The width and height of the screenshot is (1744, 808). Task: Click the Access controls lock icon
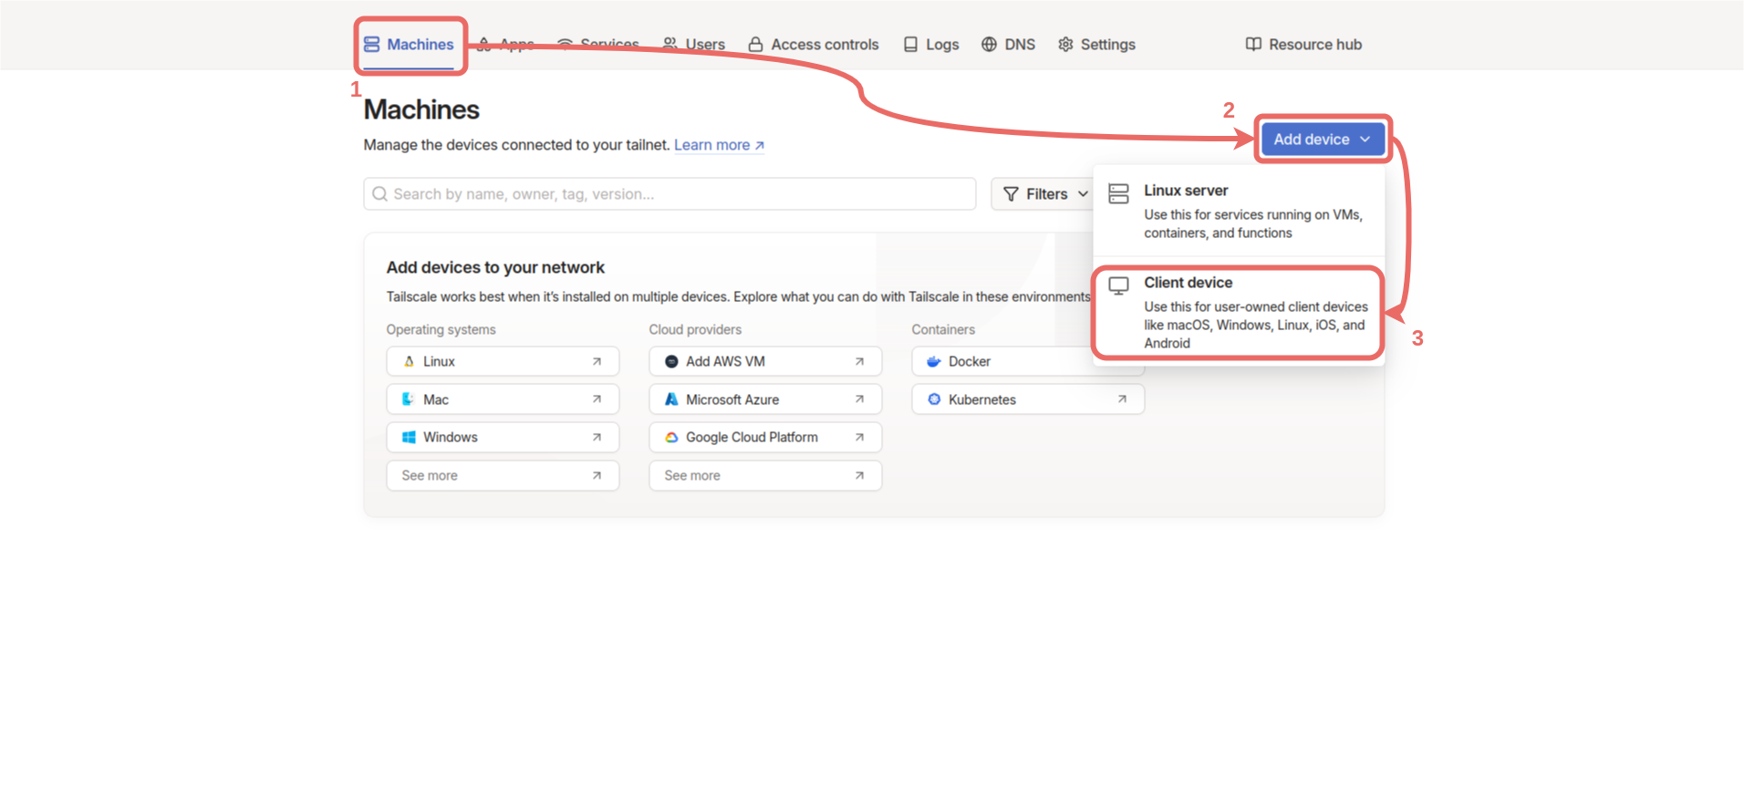(756, 45)
